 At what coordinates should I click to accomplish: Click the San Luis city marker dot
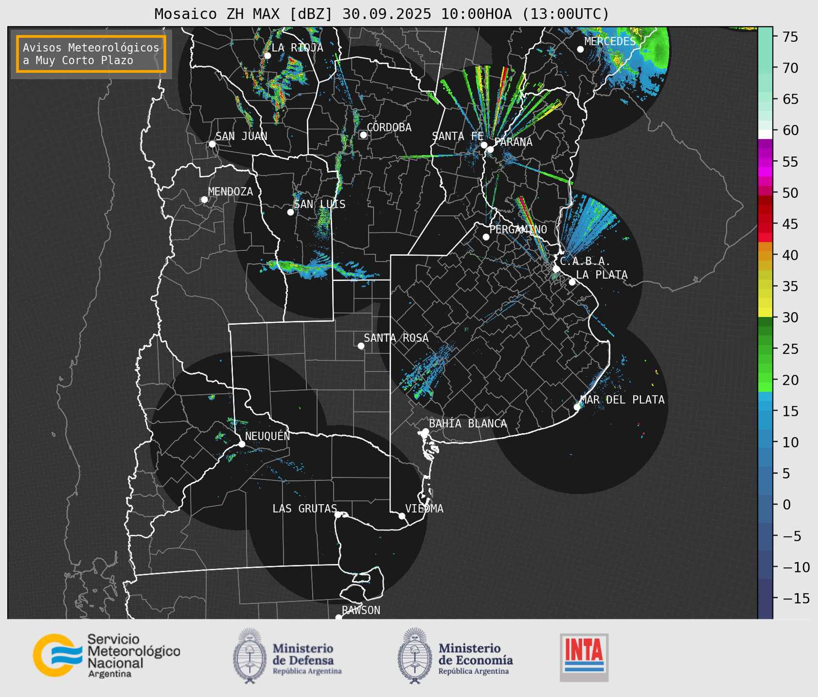pos(290,212)
